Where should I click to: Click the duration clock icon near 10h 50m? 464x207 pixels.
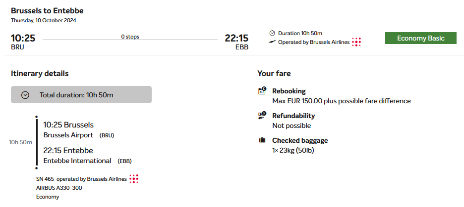[272, 33]
